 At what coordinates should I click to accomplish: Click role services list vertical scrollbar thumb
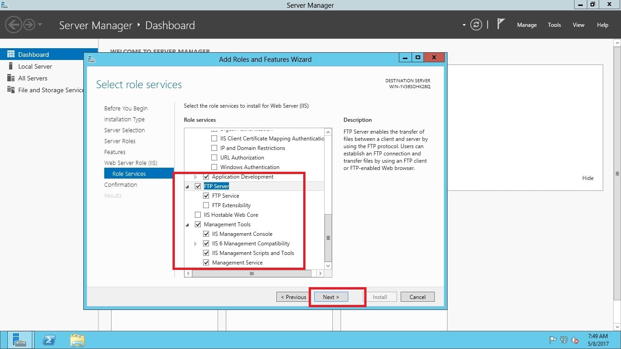[x=328, y=237]
